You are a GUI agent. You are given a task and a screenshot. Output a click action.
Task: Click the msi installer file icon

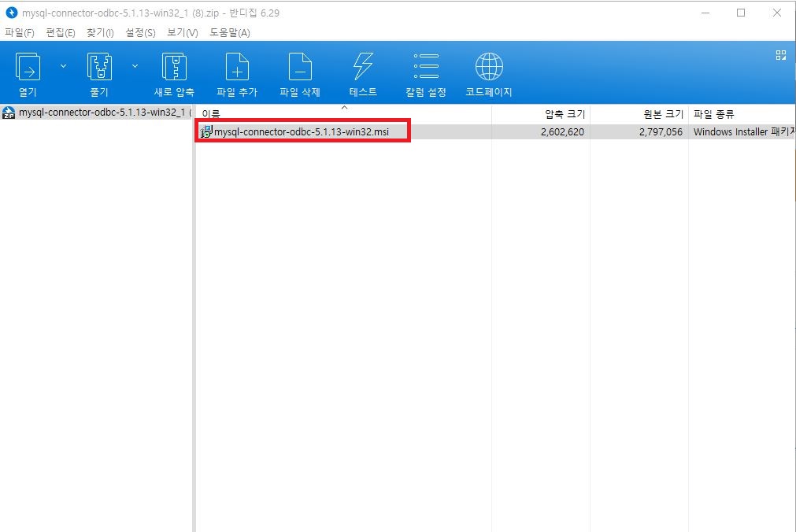pyautogui.click(x=206, y=132)
